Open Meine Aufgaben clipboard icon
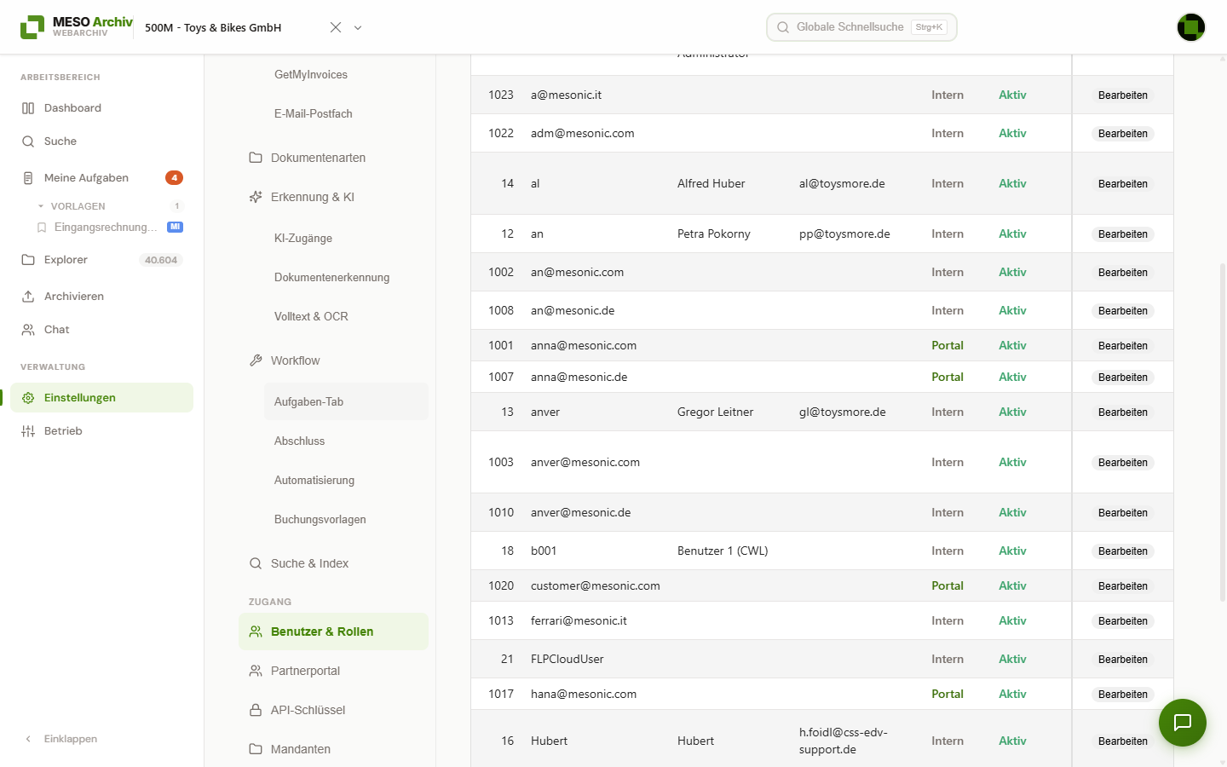The height and width of the screenshot is (767, 1227). [28, 178]
